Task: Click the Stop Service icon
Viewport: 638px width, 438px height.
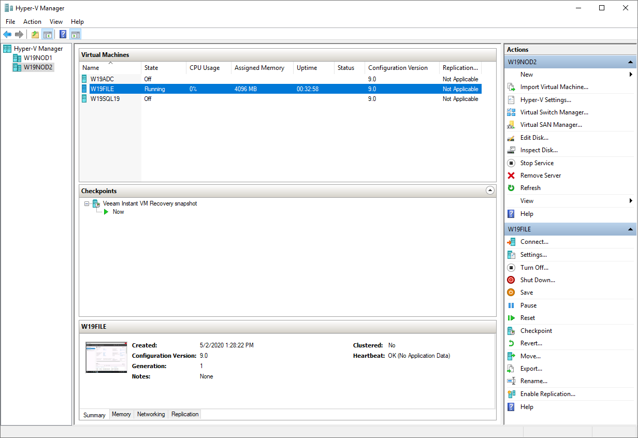Action: [x=511, y=163]
